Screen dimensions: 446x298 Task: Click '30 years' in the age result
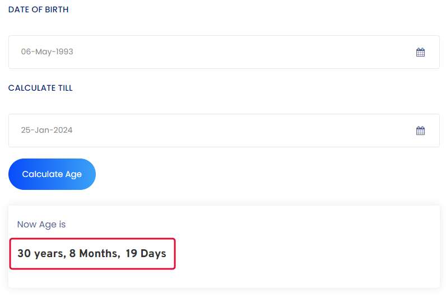[x=41, y=253]
